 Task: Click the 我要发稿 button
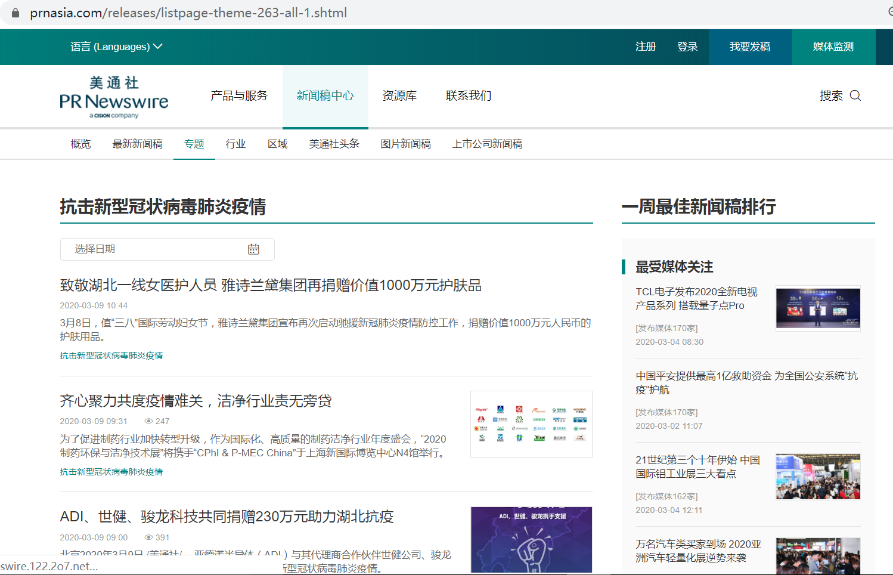751,47
